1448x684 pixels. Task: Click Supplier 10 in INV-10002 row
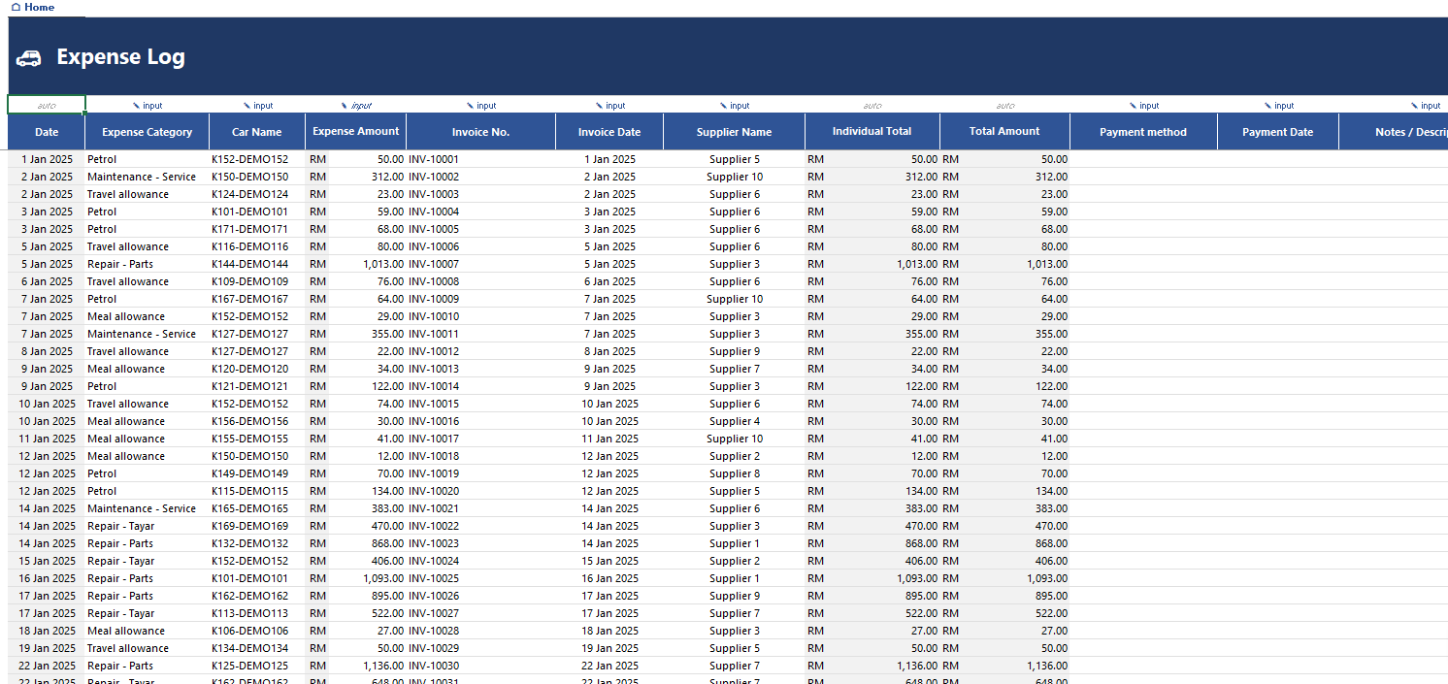tap(735, 177)
